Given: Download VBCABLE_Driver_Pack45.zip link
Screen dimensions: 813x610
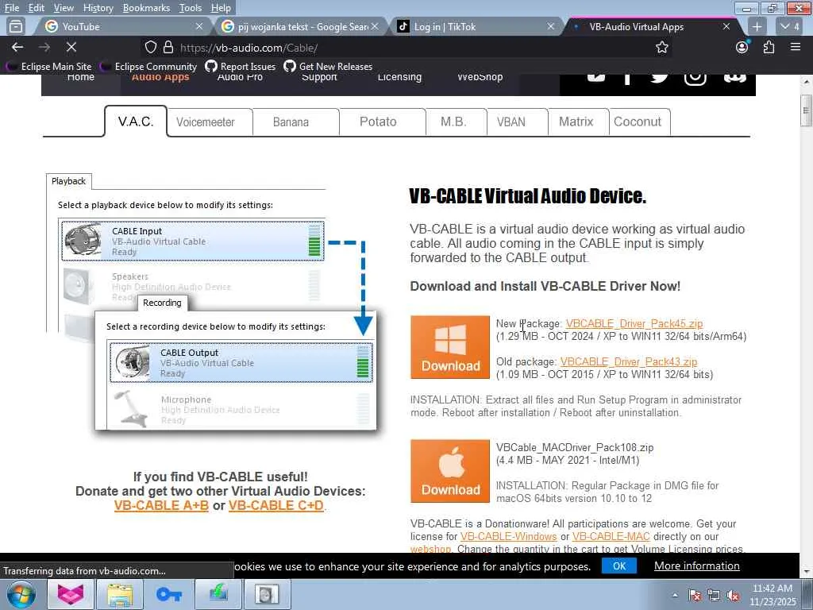Looking at the screenshot, I should [634, 324].
